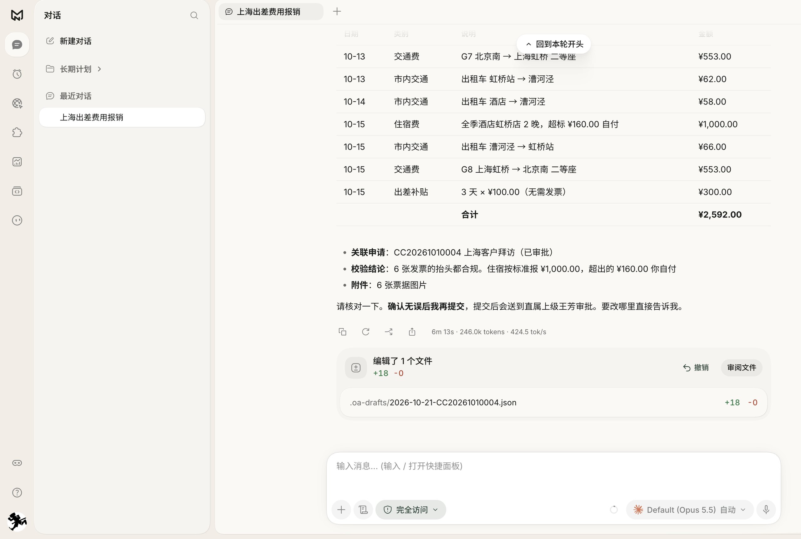The image size is (801, 539).
Task: Expand the 长期计划 folder
Action: pyautogui.click(x=74, y=69)
